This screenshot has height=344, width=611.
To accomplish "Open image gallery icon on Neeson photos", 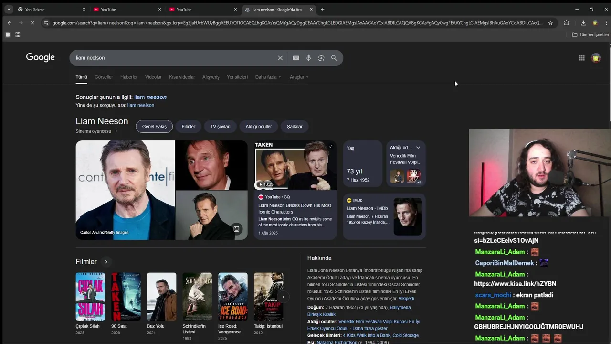I will (236, 229).
